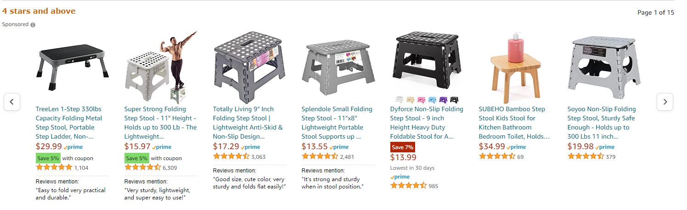Click SUBEHO Bamboo stool star rating

pyautogui.click(x=497, y=157)
